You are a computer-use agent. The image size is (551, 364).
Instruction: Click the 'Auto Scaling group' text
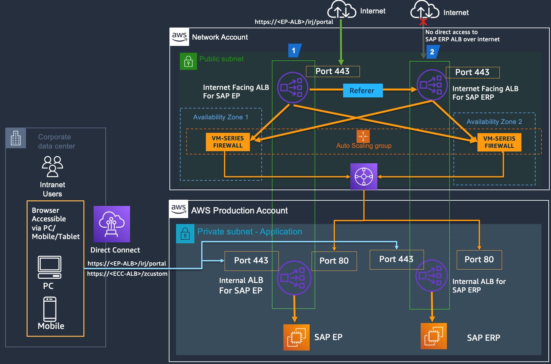tap(364, 146)
